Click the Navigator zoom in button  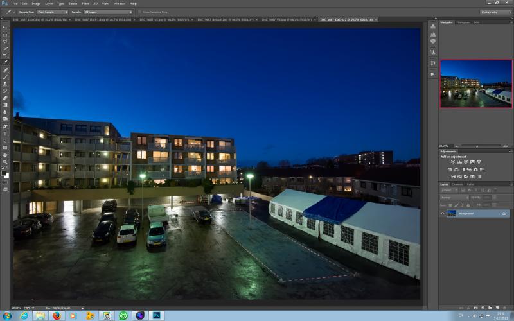pyautogui.click(x=505, y=146)
